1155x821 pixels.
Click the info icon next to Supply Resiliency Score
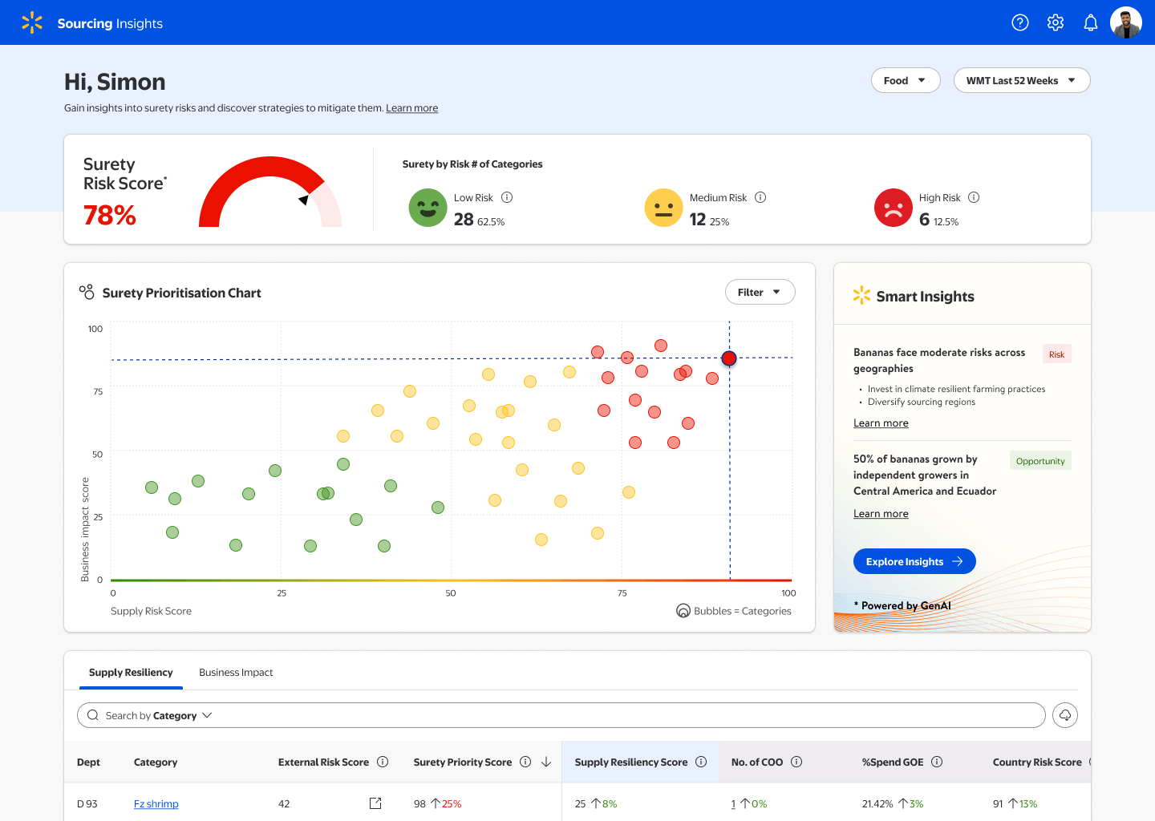(701, 762)
